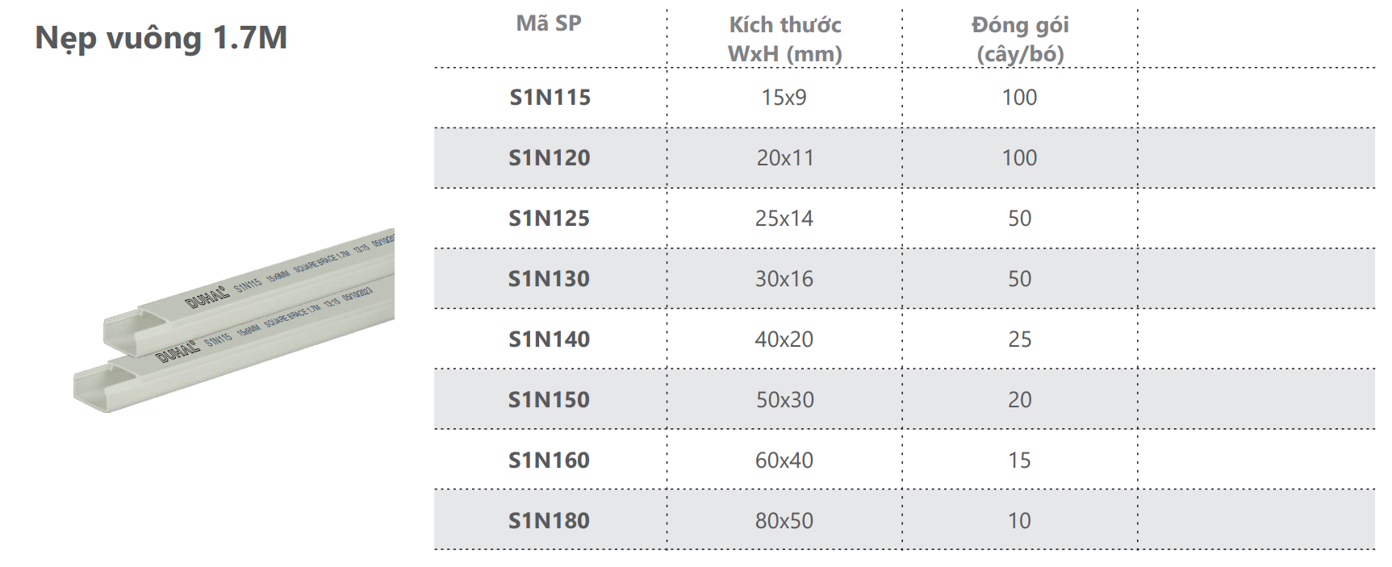Click the 15x9 dimension cell
This screenshot has height=567, width=1392.
pos(784,98)
